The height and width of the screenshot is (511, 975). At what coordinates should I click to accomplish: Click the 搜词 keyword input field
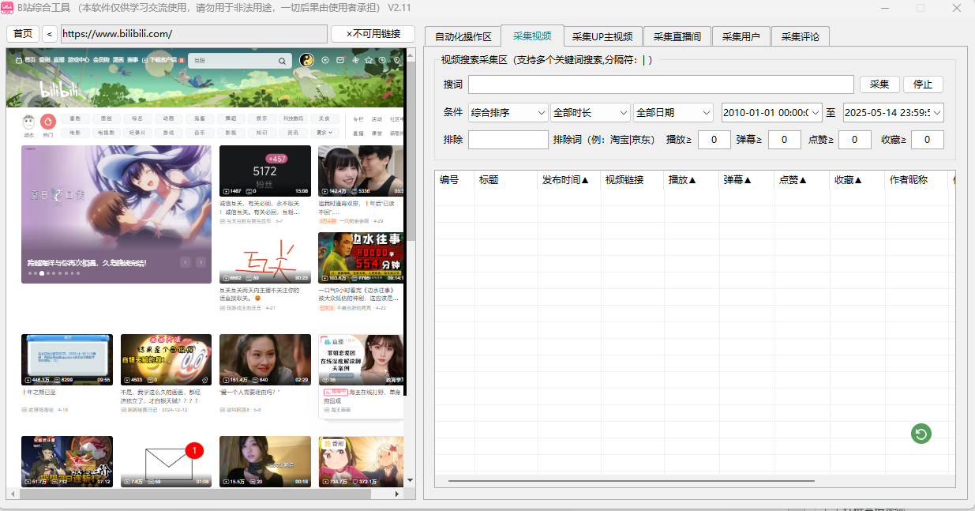[661, 85]
